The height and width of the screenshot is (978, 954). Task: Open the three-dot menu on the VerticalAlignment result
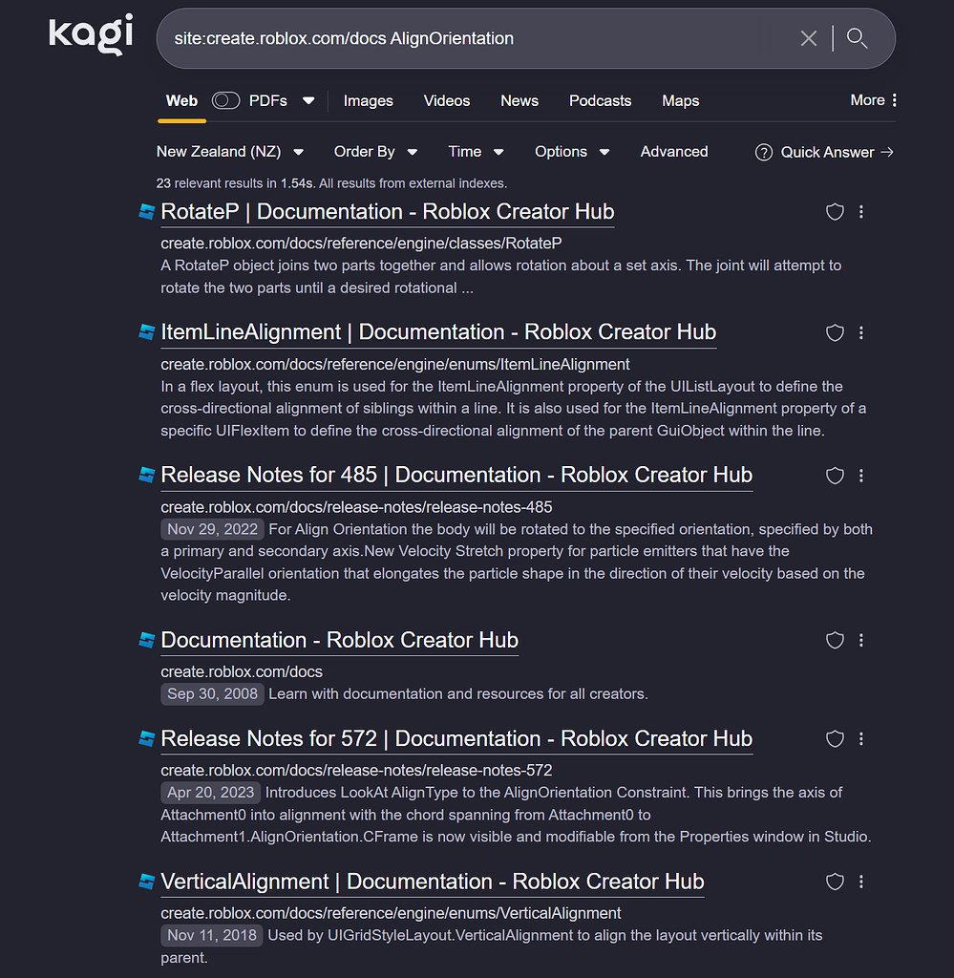pos(861,882)
